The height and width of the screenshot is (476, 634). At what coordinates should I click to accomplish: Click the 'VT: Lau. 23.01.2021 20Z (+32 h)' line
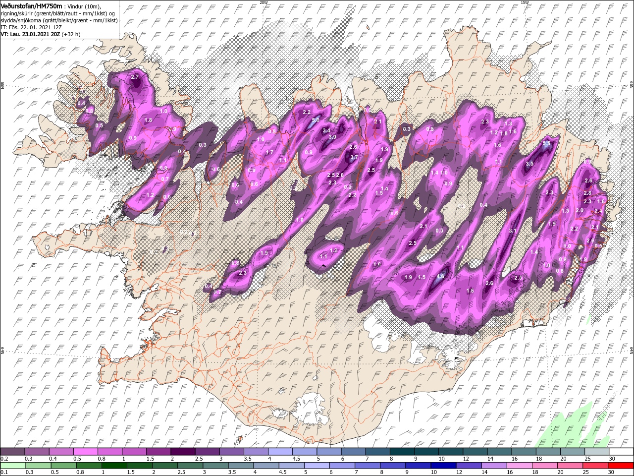[41, 35]
